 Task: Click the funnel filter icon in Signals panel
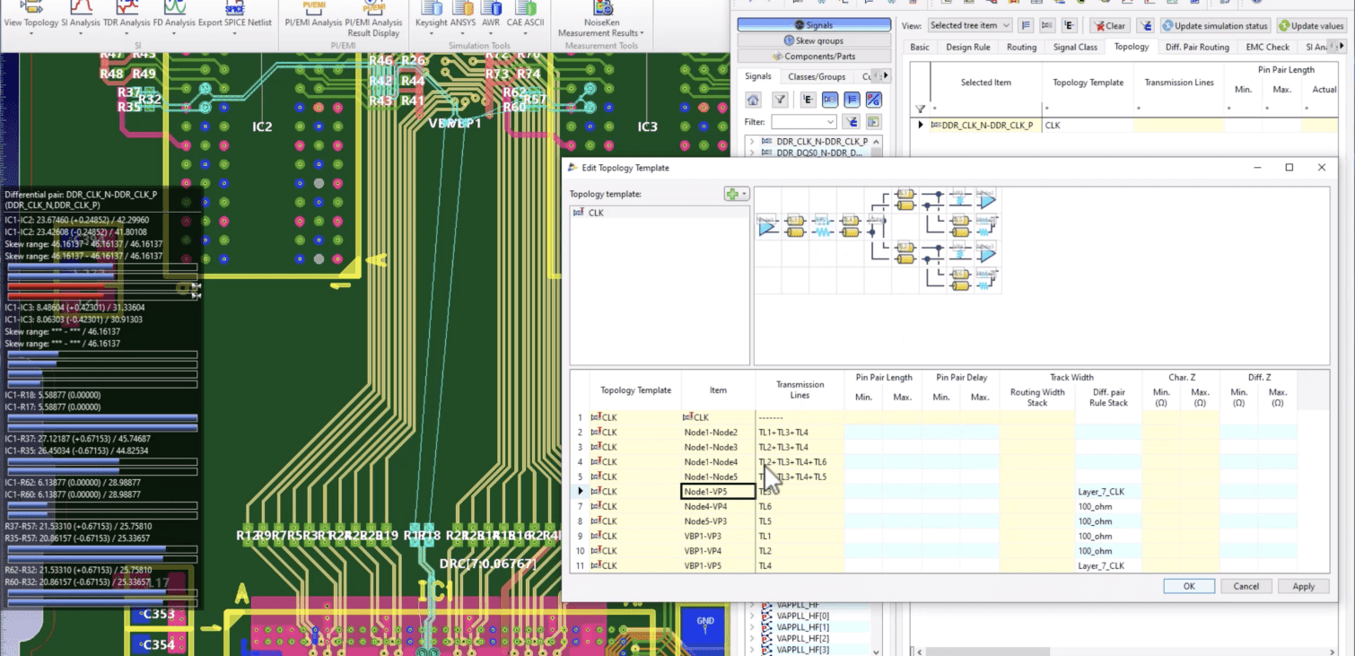[x=781, y=99]
